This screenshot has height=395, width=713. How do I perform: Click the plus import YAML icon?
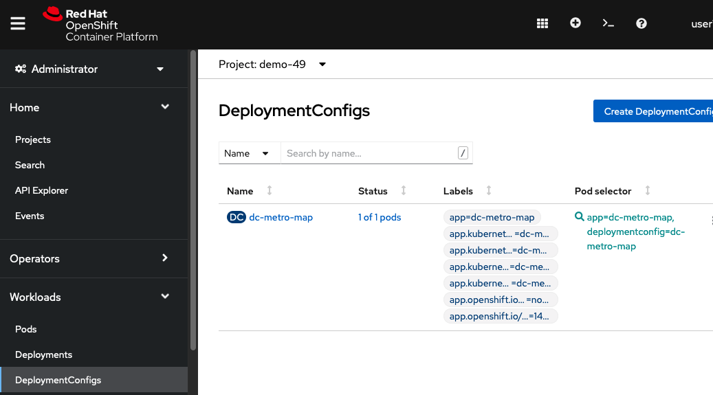(575, 23)
